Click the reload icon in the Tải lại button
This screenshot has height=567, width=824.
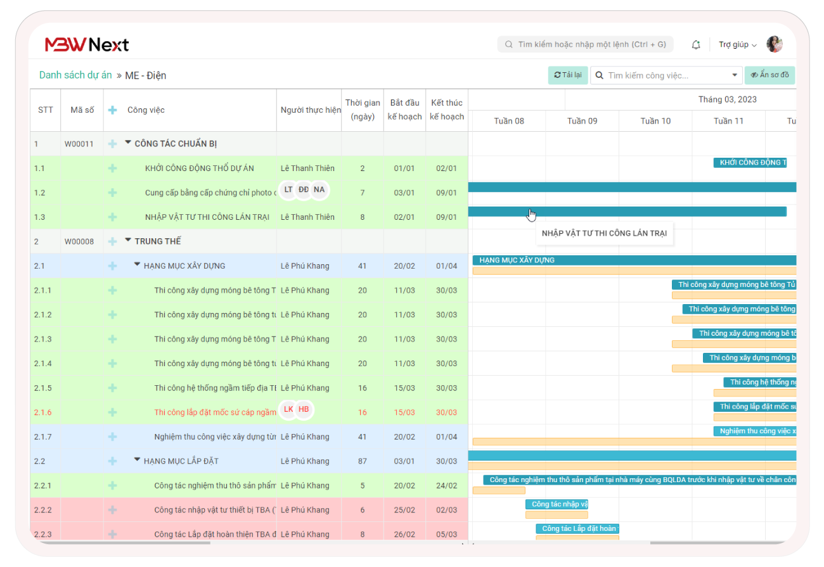point(557,75)
